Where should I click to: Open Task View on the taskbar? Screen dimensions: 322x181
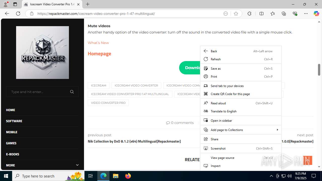(x=91, y=176)
